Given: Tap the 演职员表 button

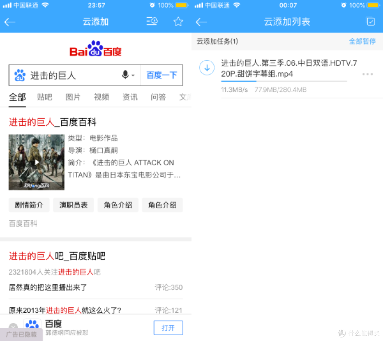Looking at the screenshot, I should 73,205.
